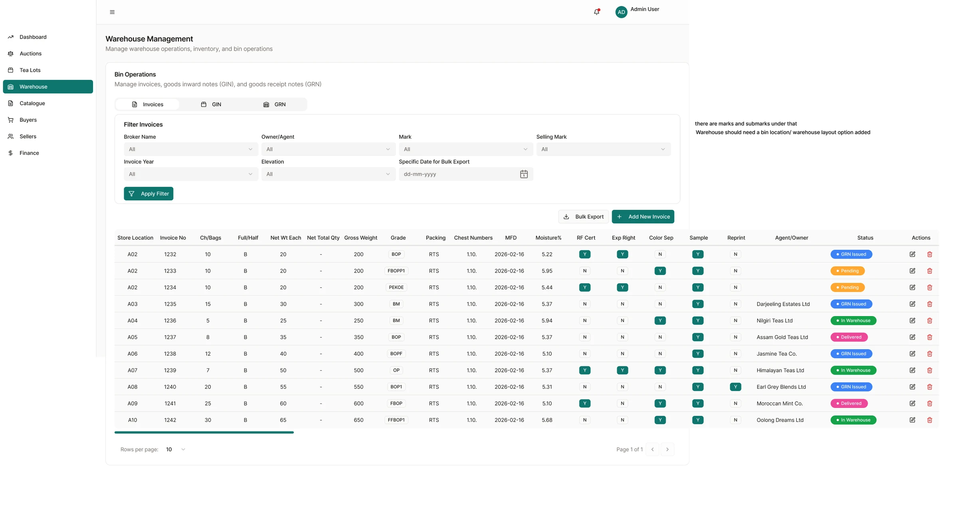
Task: Switch to the GIN tab
Action: (x=211, y=105)
